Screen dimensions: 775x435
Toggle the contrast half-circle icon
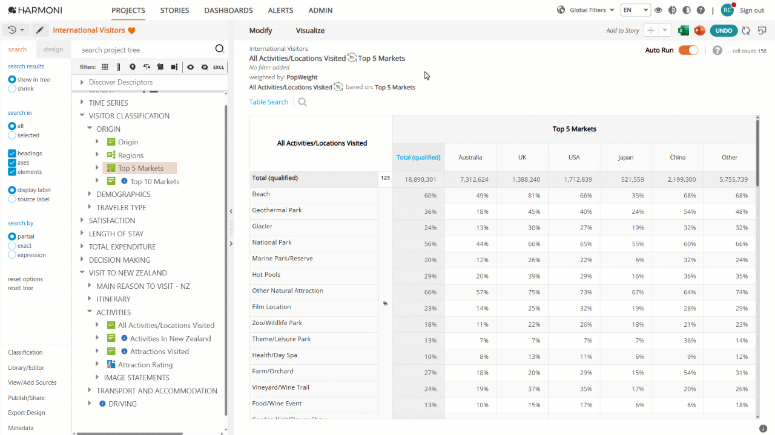pos(687,10)
